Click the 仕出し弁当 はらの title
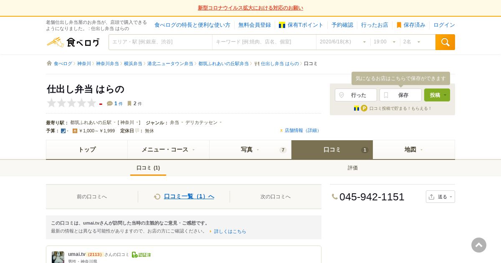 (x=86, y=89)
